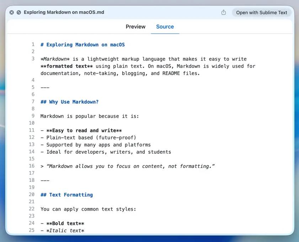Click the '## Text Formatting' heading line
The image size is (299, 242).
tap(66, 195)
